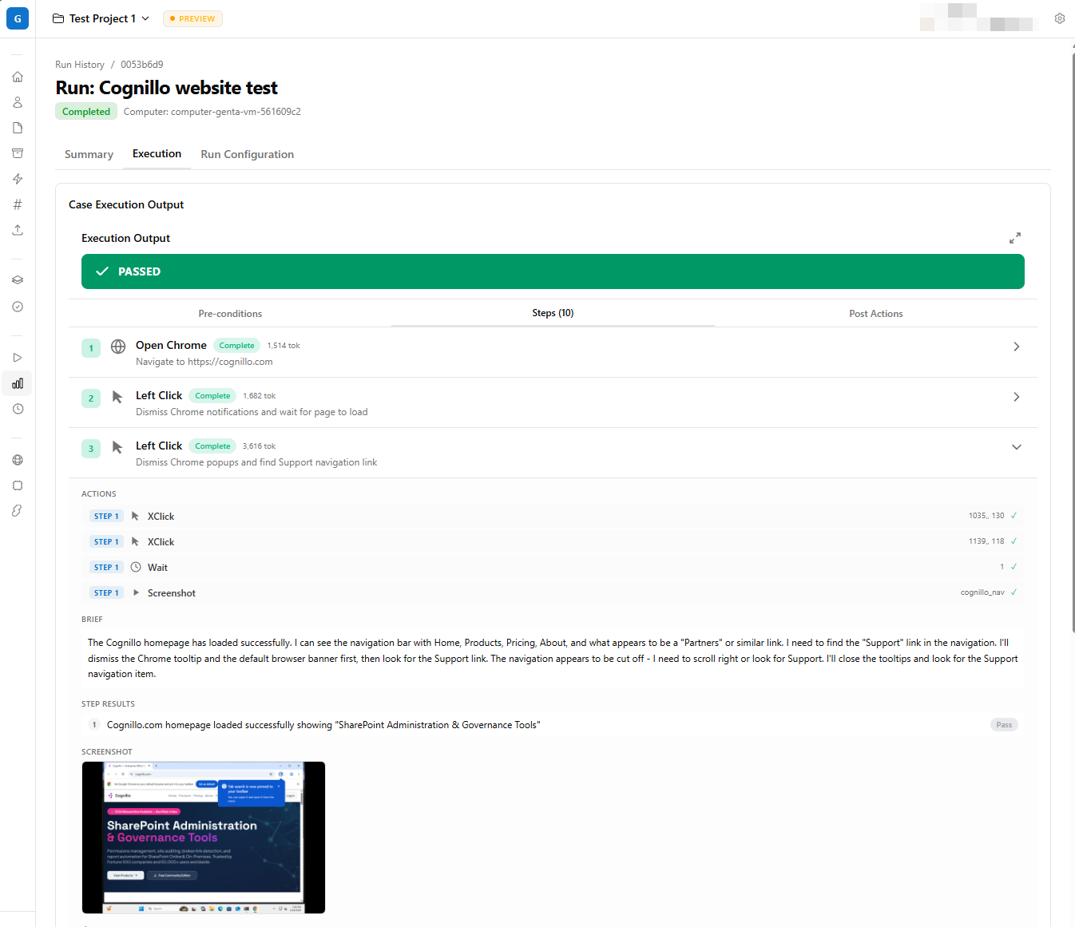
Task: Open the Post Actions tab
Action: click(x=876, y=314)
